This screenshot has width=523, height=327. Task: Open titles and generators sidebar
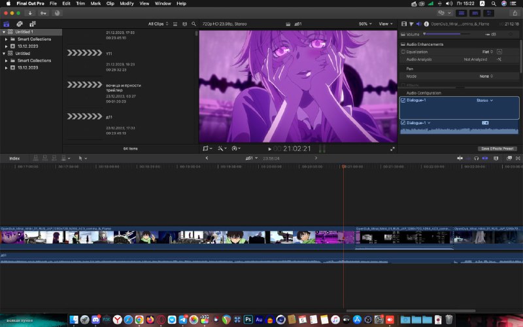point(32,24)
